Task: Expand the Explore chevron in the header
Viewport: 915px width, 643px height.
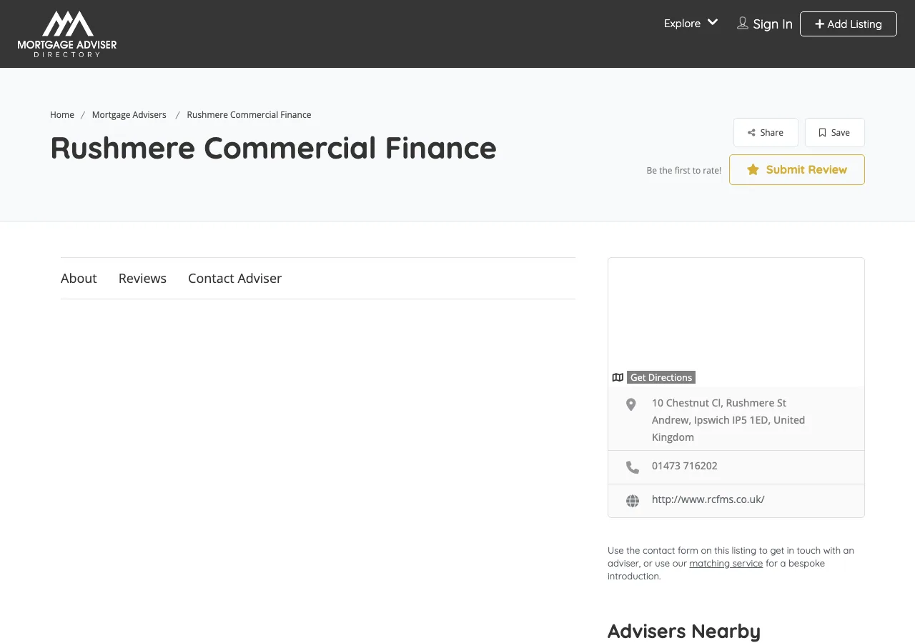Action: pyautogui.click(x=712, y=23)
